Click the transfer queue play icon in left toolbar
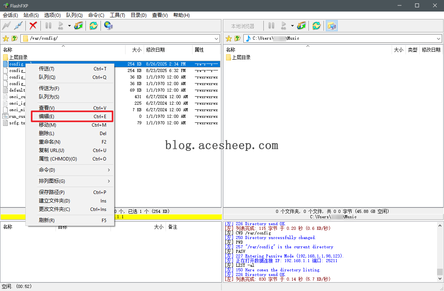 60,26
